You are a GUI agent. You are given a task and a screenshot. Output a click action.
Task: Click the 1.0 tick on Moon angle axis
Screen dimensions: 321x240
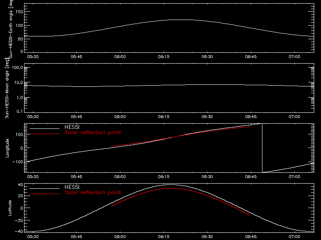click(20, 98)
